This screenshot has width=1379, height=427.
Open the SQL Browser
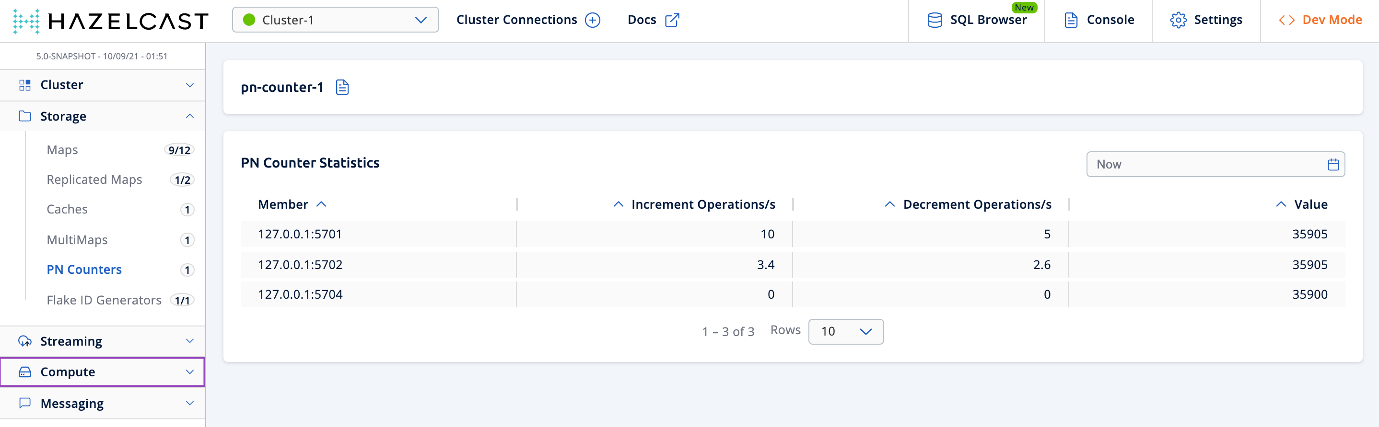[x=977, y=20]
